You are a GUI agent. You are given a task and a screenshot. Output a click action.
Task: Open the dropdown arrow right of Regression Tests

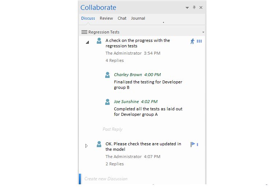pos(203,32)
